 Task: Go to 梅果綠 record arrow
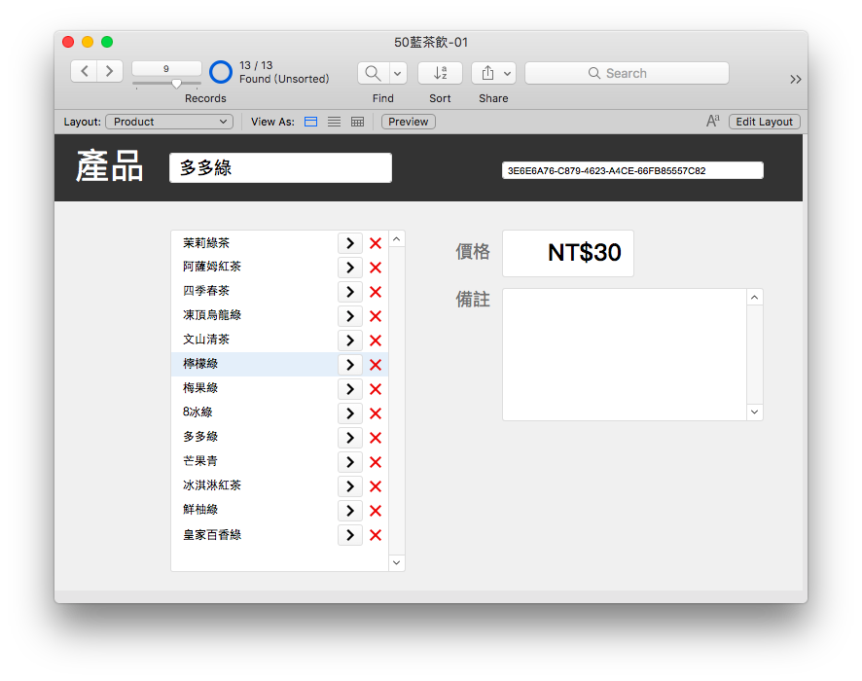pyautogui.click(x=350, y=389)
